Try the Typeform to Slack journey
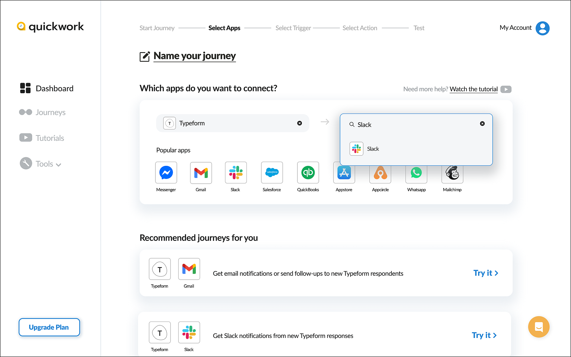The image size is (571, 357). [x=484, y=335]
